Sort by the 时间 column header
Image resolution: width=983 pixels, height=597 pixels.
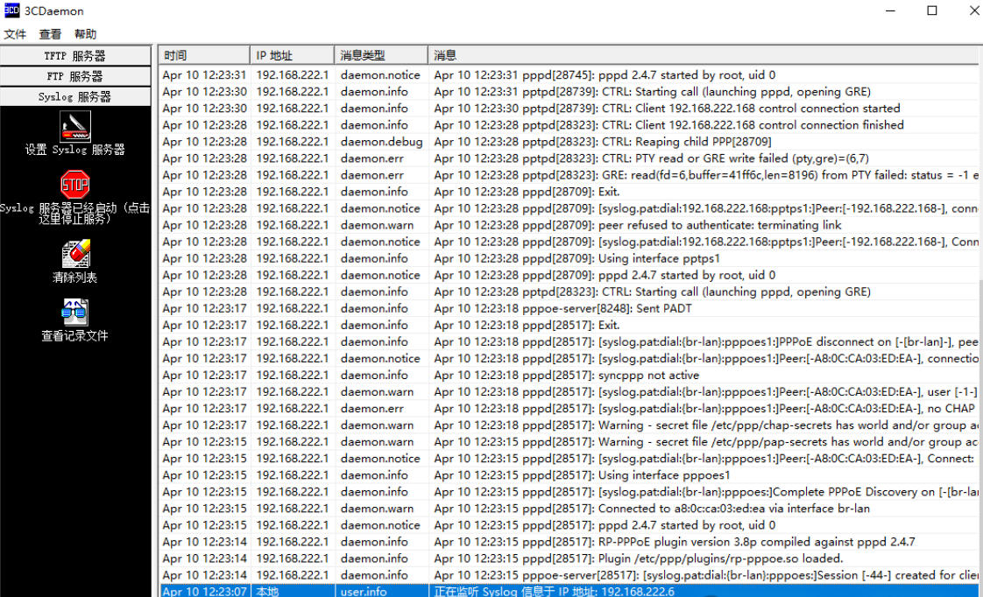click(203, 55)
